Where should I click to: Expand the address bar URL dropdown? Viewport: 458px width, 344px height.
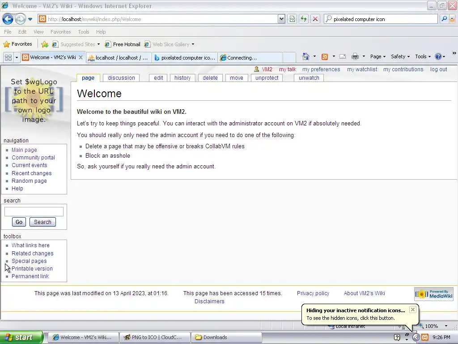(281, 19)
